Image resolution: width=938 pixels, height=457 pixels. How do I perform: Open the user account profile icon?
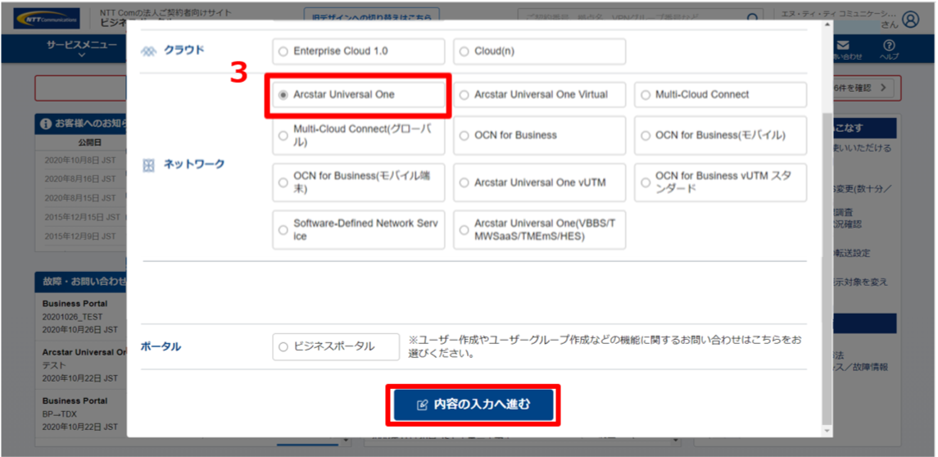[910, 20]
